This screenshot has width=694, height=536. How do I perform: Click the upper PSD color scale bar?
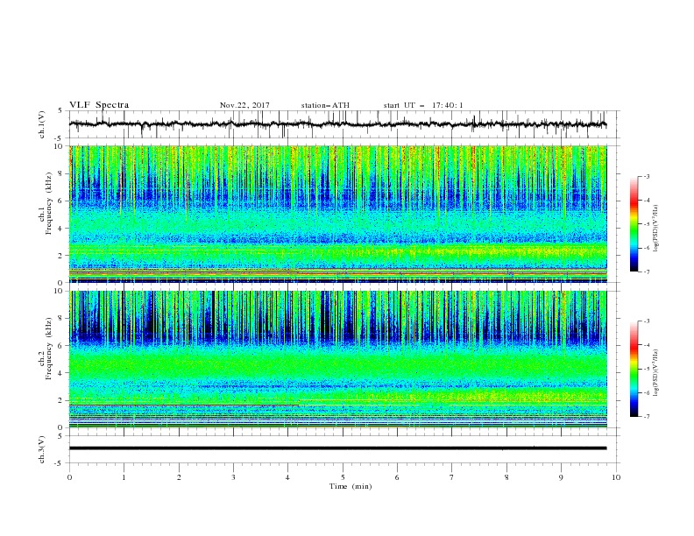634,224
